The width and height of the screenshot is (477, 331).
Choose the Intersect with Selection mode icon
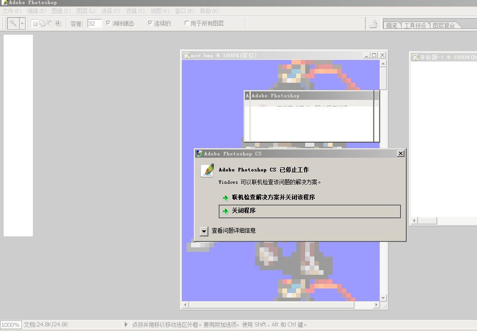point(58,23)
